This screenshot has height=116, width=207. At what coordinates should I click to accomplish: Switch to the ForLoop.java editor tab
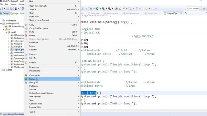[111, 14]
